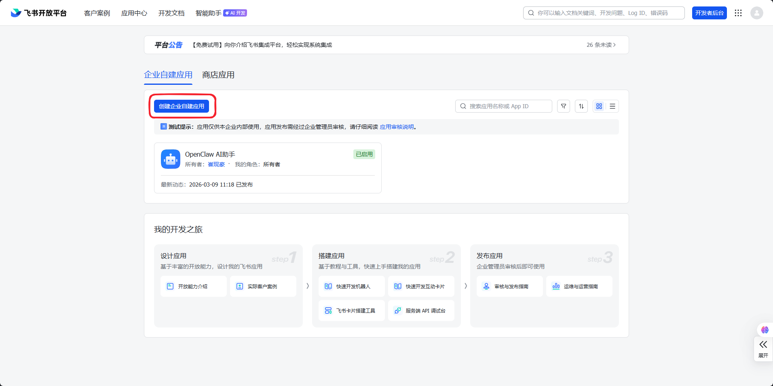This screenshot has width=773, height=386.
Task: Expand the 展开 side panel
Action: [763, 349]
